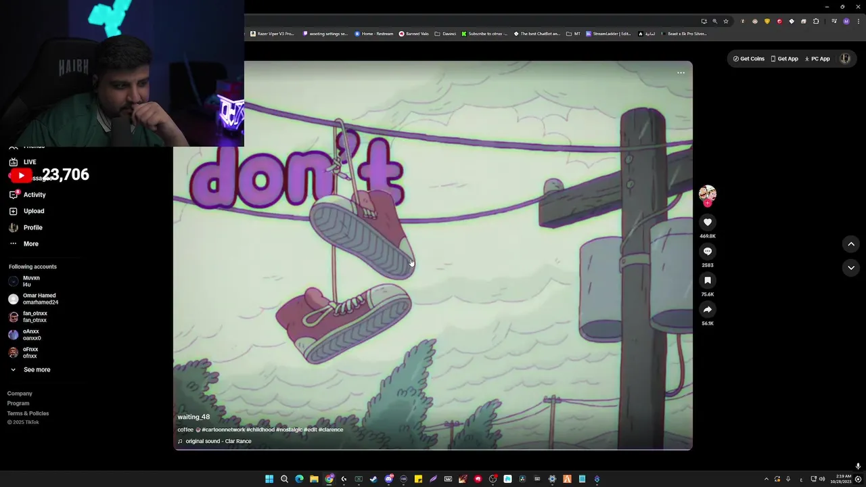Image resolution: width=866 pixels, height=487 pixels.
Task: Open Windows Start menu
Action: [x=269, y=479]
